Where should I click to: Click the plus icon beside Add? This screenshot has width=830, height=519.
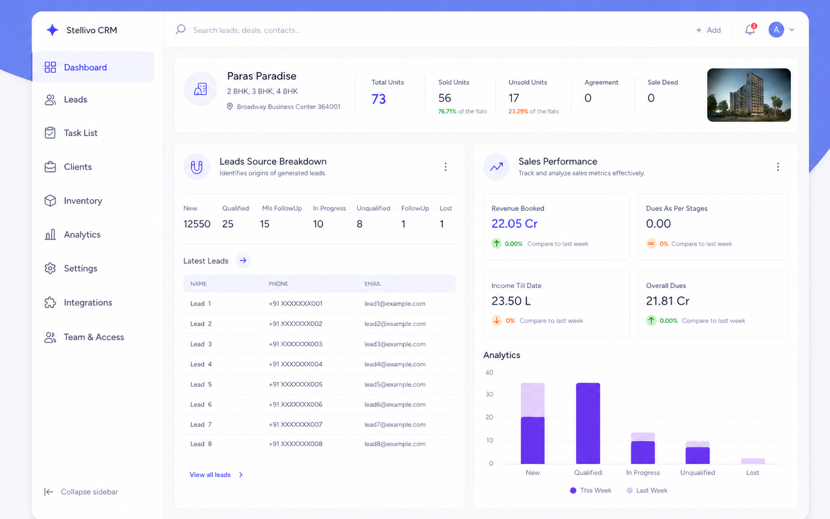click(x=699, y=30)
